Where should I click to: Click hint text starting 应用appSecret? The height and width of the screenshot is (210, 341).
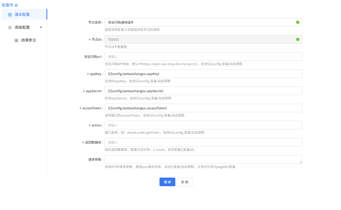138,98
